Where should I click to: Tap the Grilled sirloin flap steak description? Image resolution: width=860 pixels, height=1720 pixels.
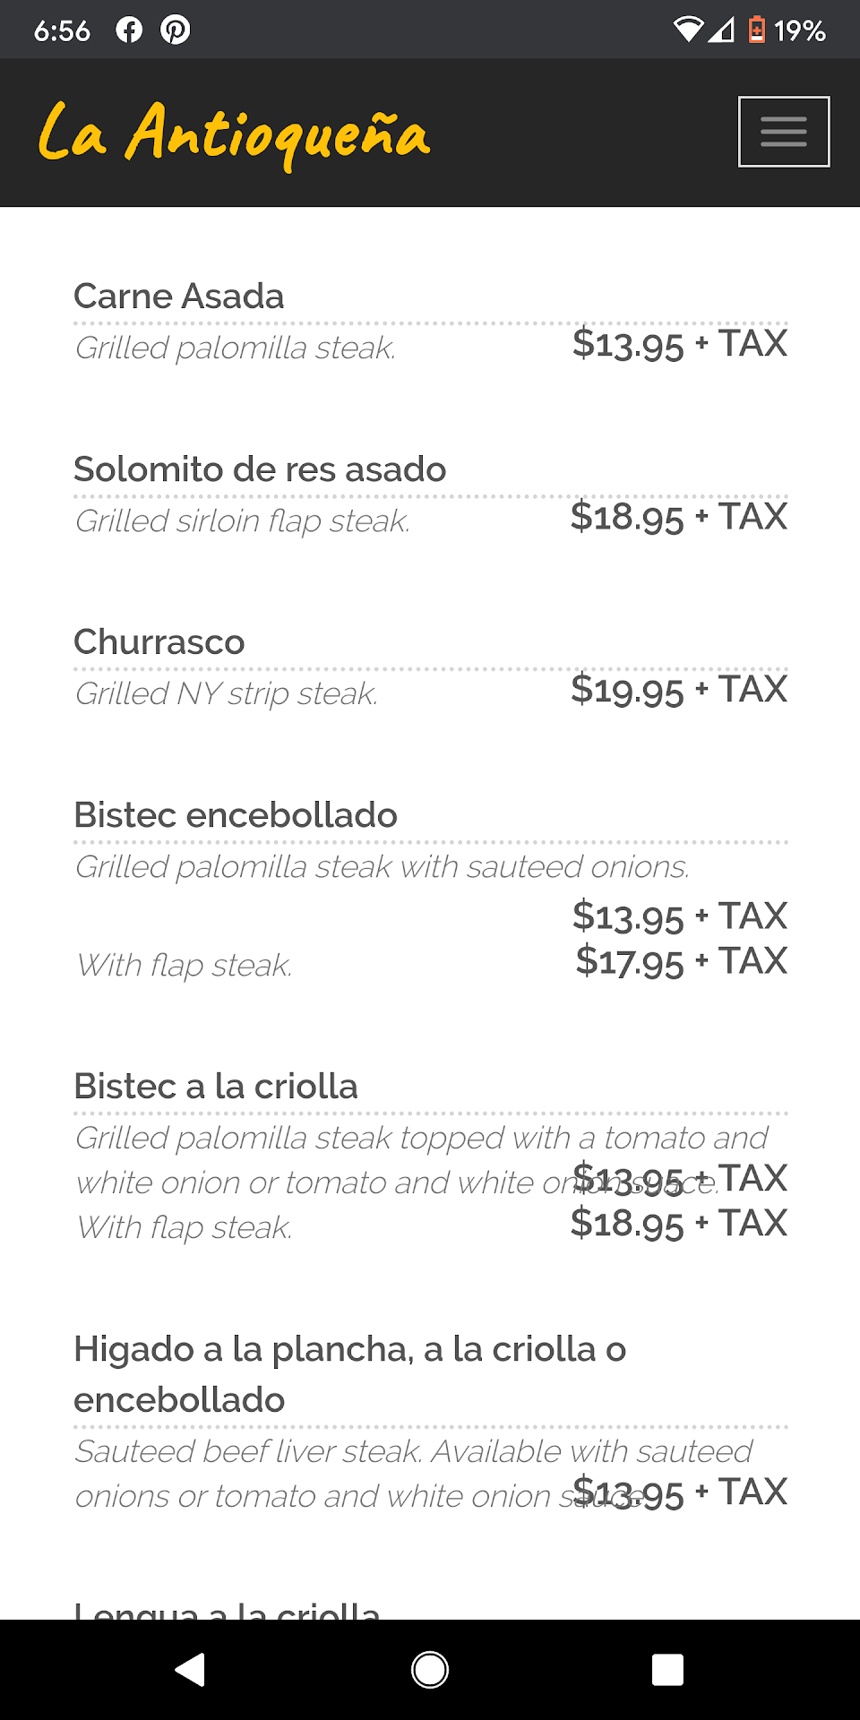[243, 521]
